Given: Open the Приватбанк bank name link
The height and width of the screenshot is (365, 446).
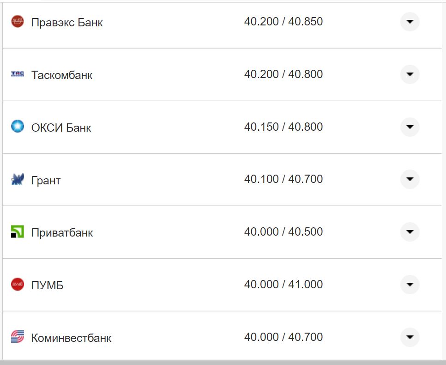Looking at the screenshot, I should point(62,232).
